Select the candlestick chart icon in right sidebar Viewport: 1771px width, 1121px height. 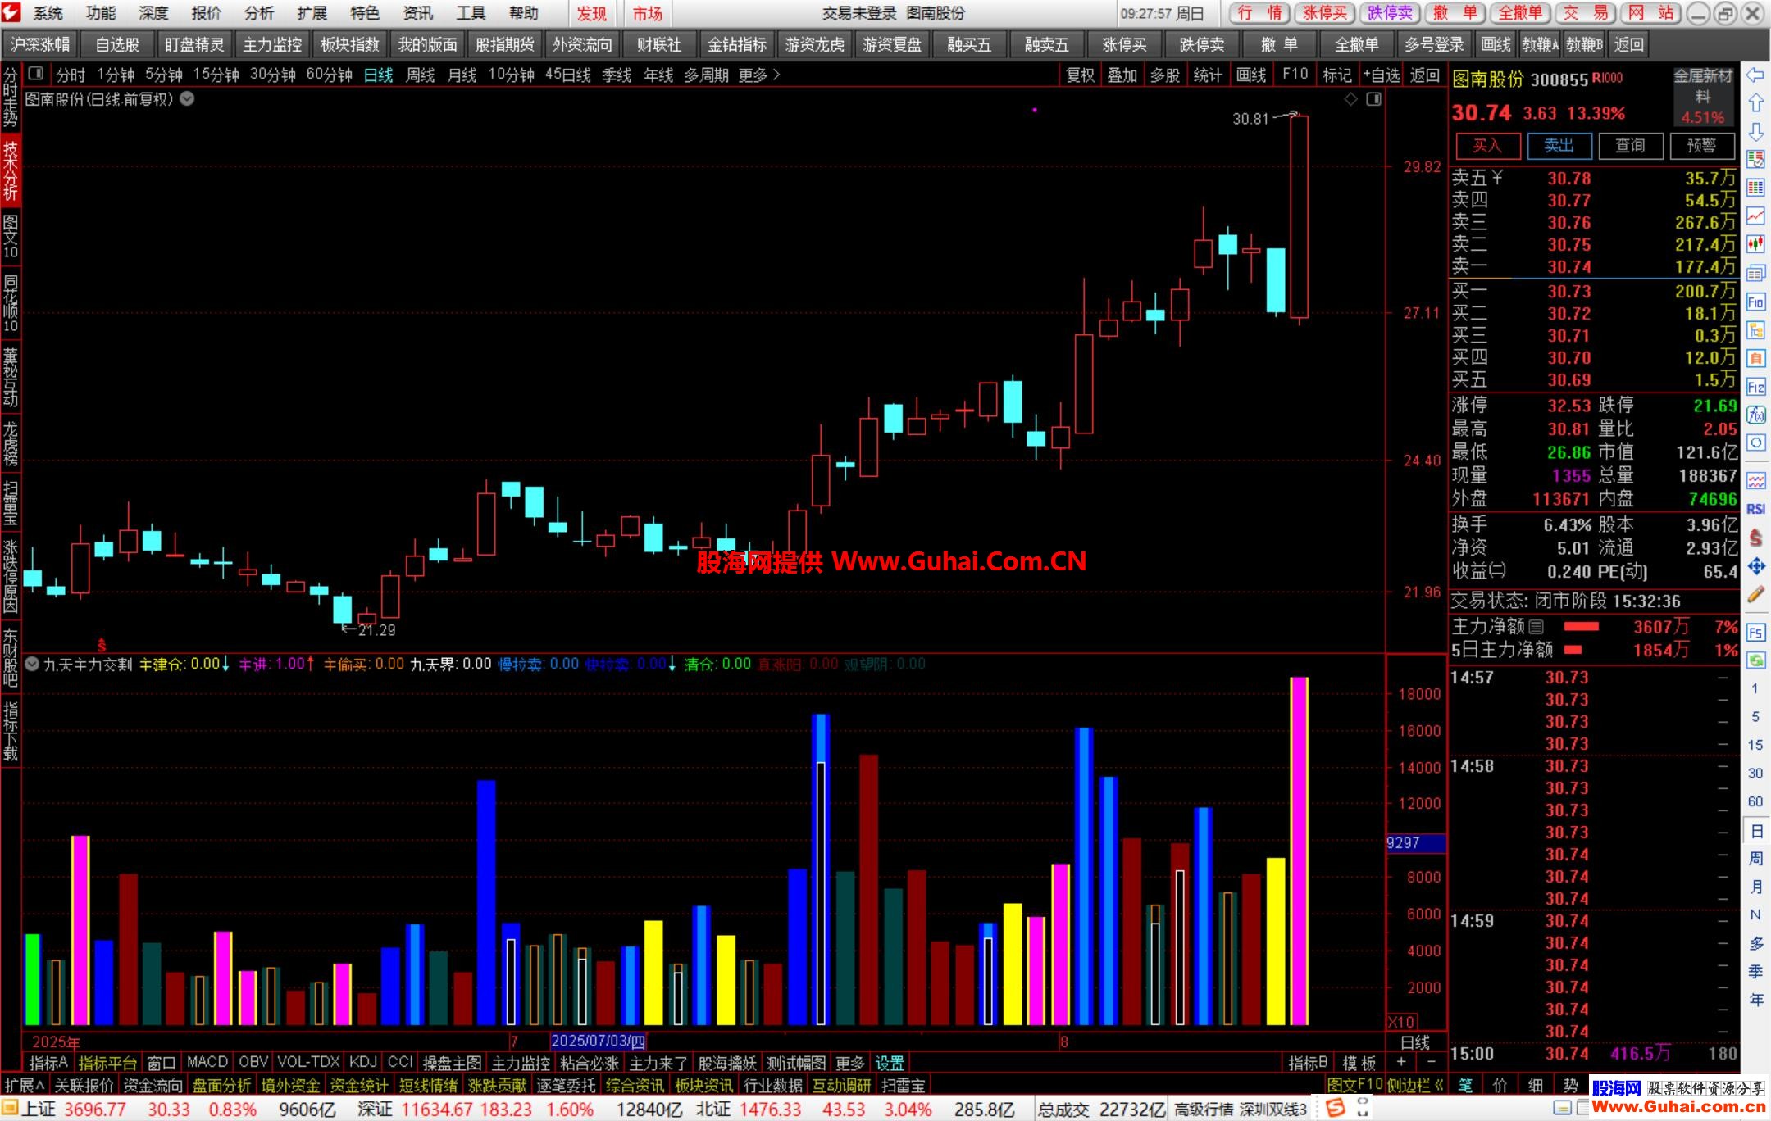(1755, 243)
